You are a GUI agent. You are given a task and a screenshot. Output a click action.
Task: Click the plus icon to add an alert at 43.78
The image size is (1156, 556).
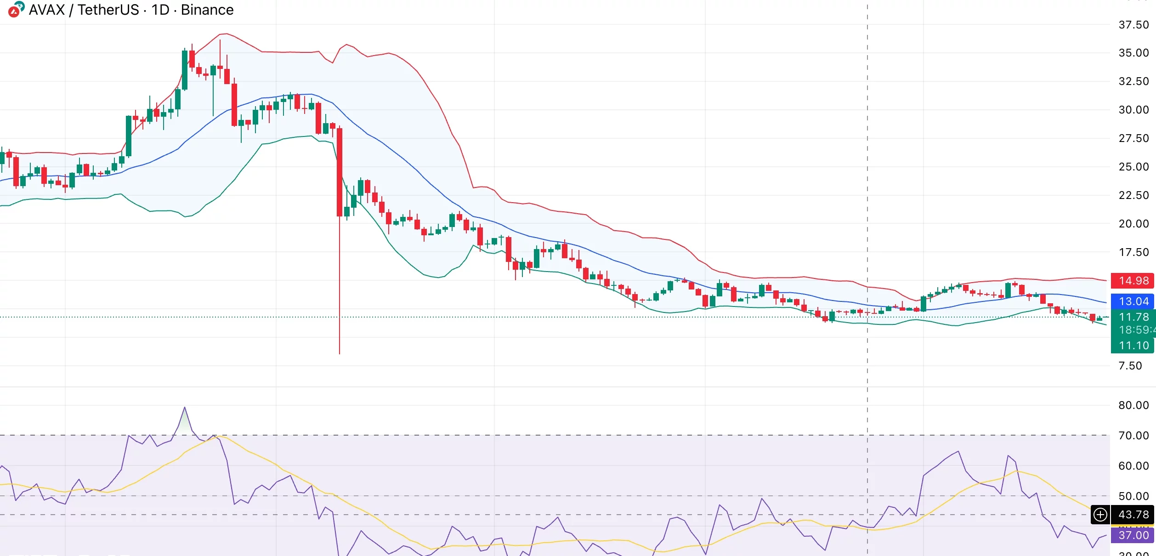1100,515
